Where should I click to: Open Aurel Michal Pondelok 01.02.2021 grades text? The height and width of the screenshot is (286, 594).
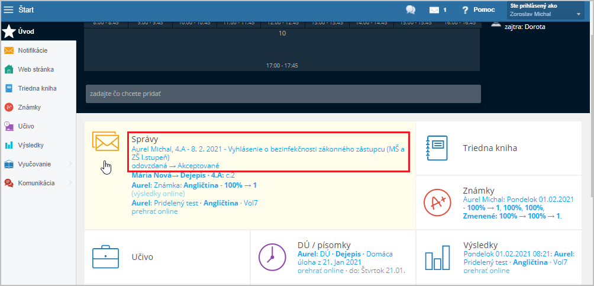519,207
